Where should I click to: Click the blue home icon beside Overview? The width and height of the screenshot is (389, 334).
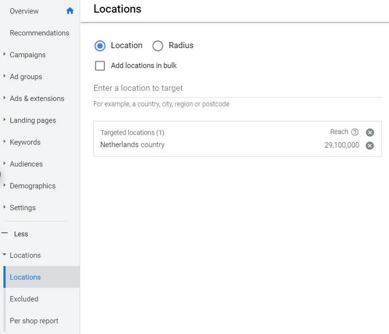pyautogui.click(x=70, y=11)
